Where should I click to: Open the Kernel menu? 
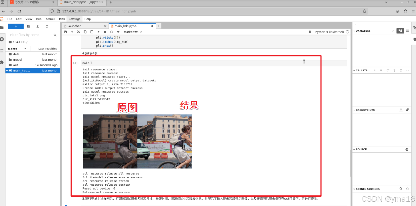click(x=50, y=19)
